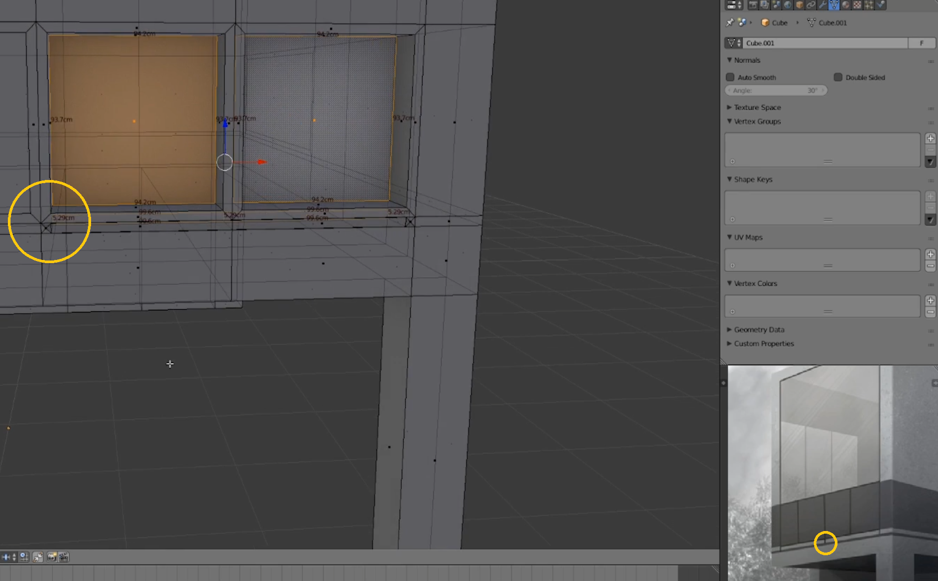Open the Modifiers properties tab (wrench icon)
Screen dimensions: 938x581
point(822,5)
